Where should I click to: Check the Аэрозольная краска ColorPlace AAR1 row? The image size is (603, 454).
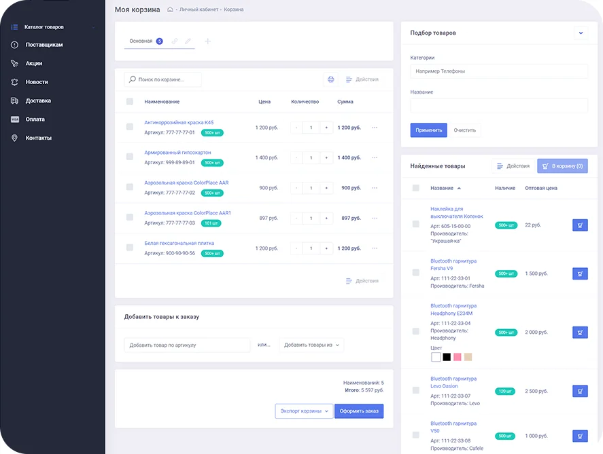(x=130, y=217)
